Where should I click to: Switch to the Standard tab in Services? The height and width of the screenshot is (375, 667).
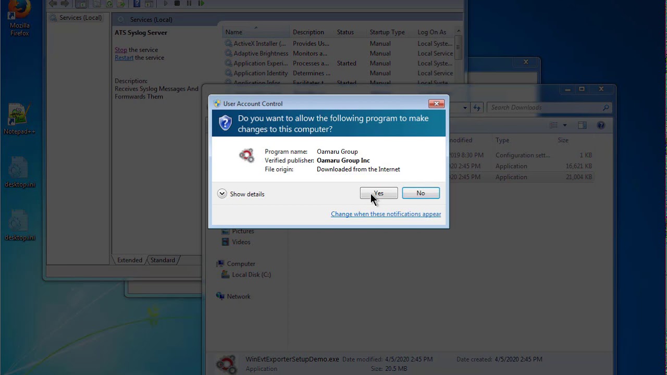click(x=163, y=260)
